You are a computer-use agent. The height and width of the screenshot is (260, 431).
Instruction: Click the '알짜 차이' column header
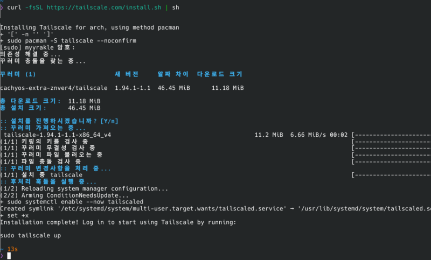[x=172, y=74]
